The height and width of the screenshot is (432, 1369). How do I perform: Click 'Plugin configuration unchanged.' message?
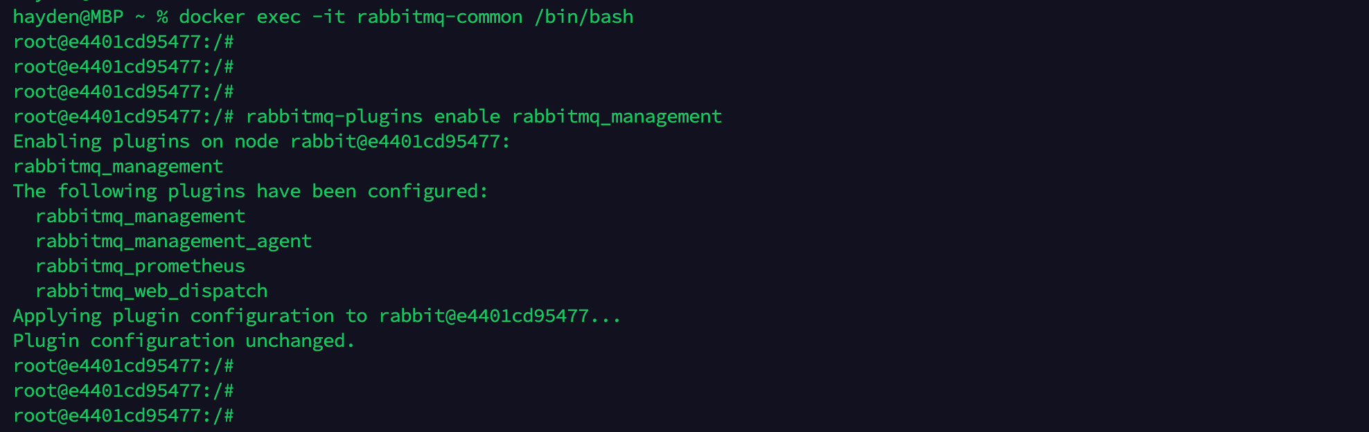[x=184, y=341]
